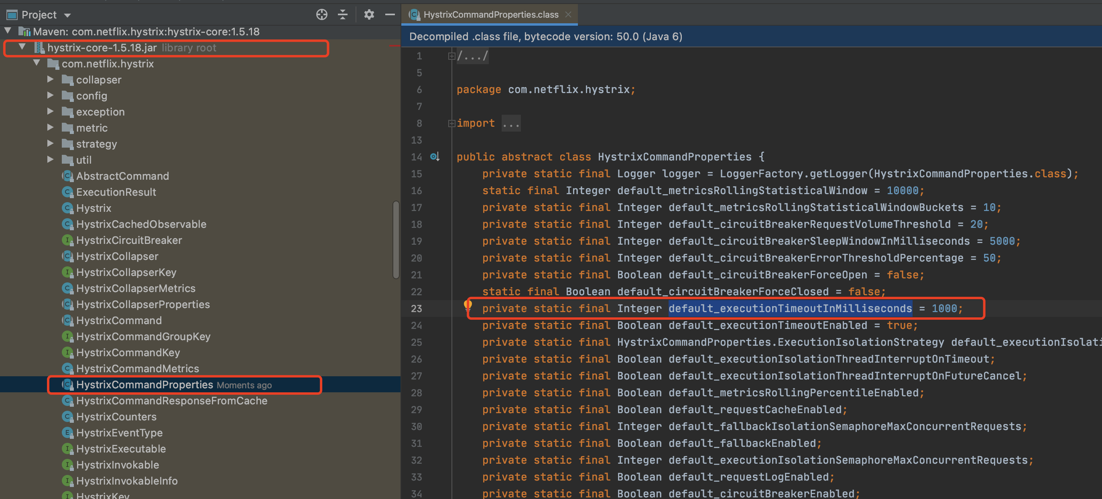Click the config folder icon

pos(67,96)
